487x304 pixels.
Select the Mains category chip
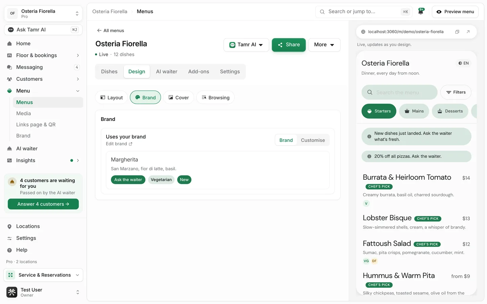pyautogui.click(x=414, y=111)
